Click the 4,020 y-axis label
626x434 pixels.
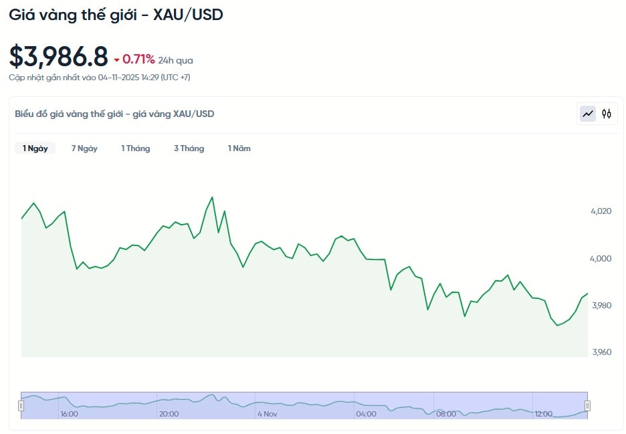[601, 211]
